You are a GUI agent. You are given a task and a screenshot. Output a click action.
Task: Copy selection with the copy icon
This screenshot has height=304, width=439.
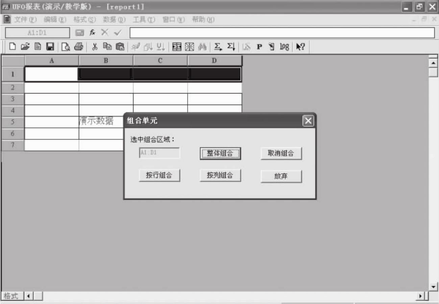(x=107, y=47)
